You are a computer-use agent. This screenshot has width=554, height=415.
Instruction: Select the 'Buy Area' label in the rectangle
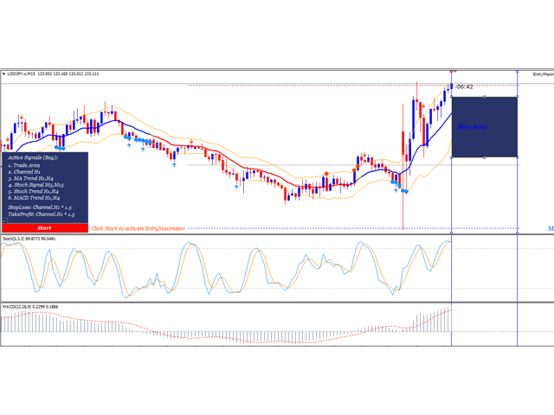(x=473, y=127)
